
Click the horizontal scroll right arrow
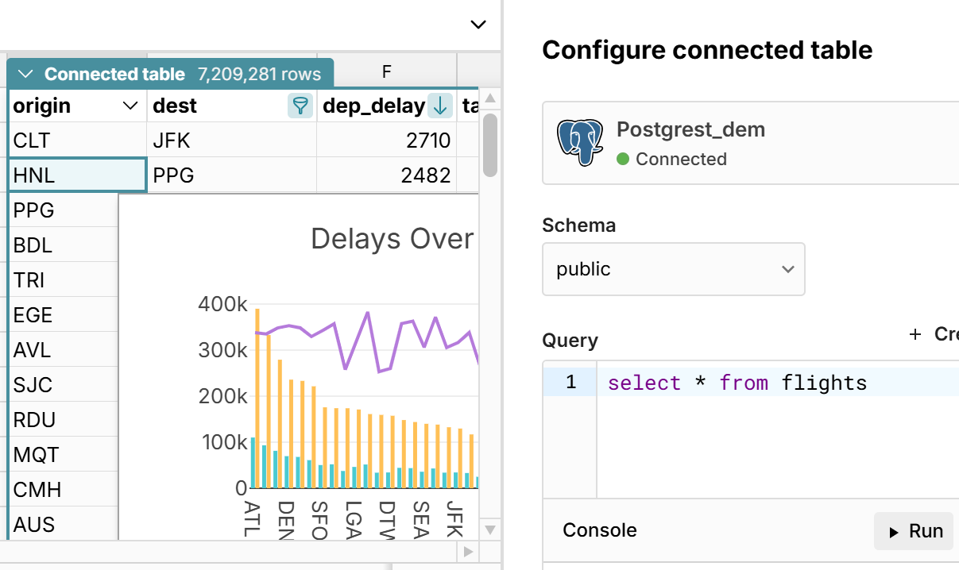469,551
